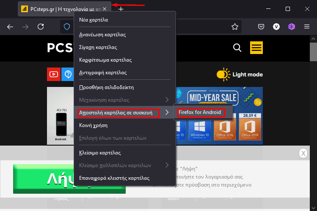The width and height of the screenshot is (317, 211).
Task: Click the forward navigation arrow
Action: (x=25, y=27)
